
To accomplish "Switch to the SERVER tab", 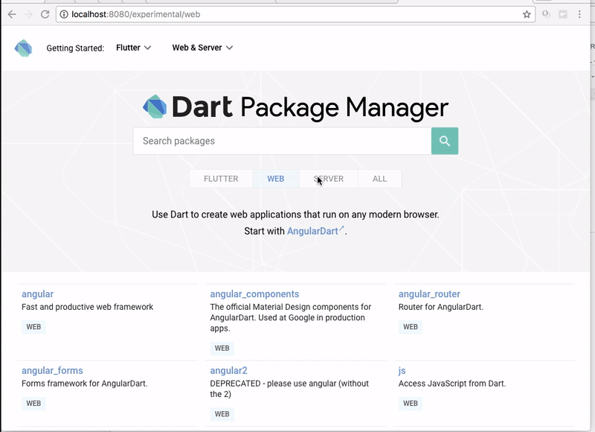I will pyautogui.click(x=329, y=179).
